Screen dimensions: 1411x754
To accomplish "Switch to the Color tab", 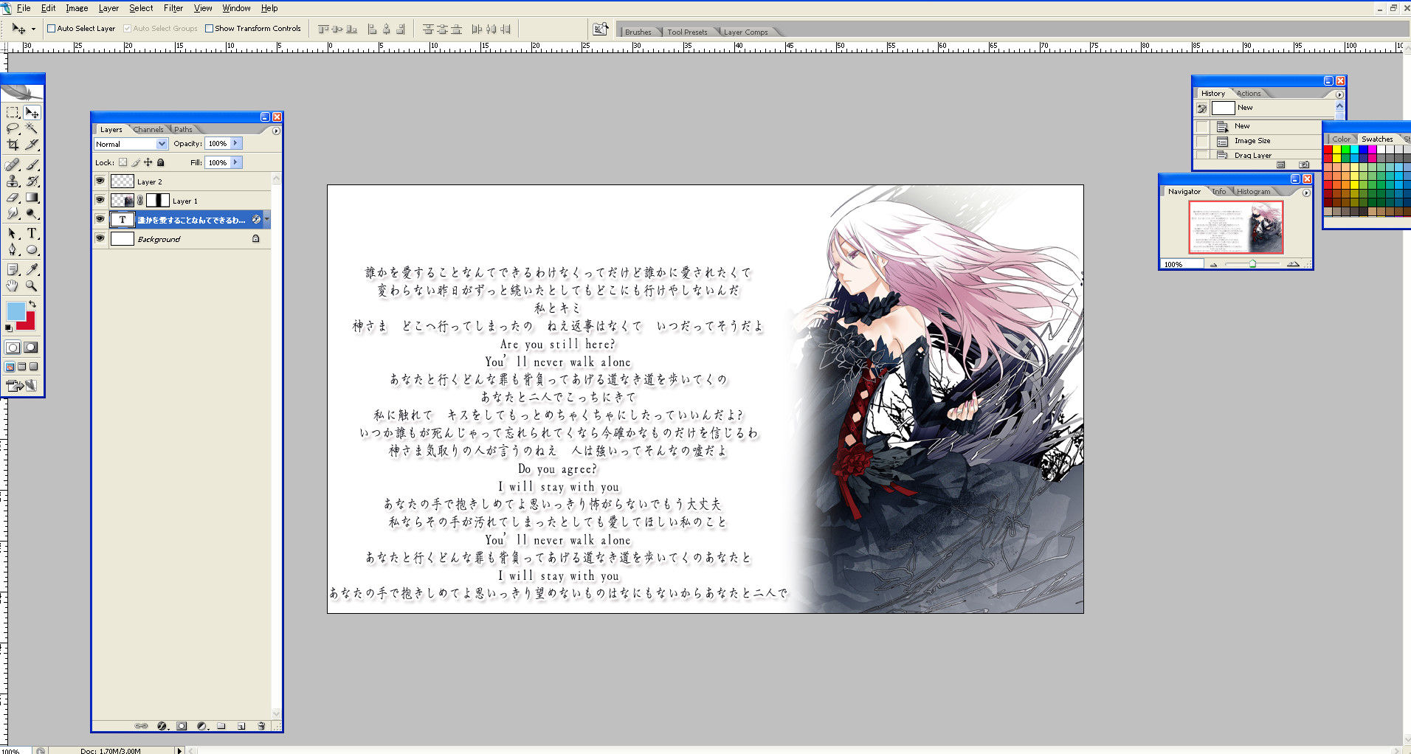I will click(x=1341, y=139).
